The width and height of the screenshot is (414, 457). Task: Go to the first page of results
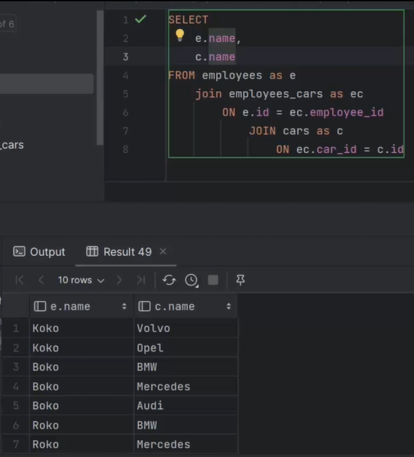pos(19,280)
